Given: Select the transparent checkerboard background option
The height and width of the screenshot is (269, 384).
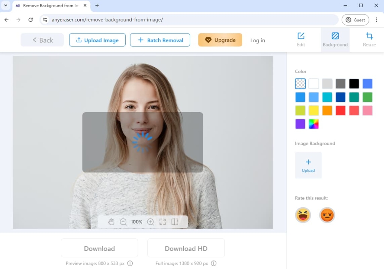Looking at the screenshot, I should point(300,83).
